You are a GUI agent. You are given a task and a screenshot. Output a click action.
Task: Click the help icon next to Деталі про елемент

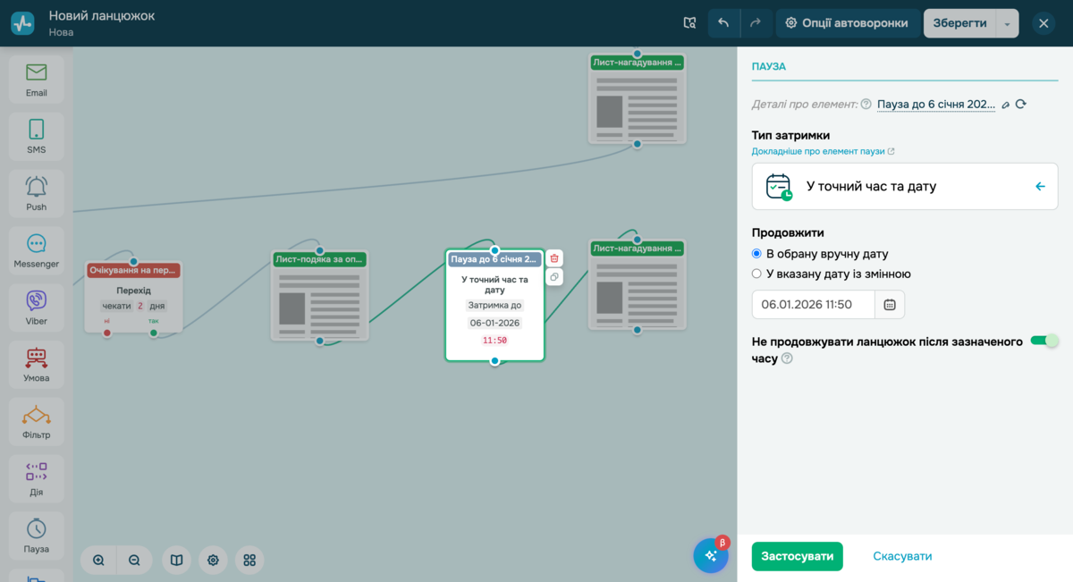click(866, 104)
